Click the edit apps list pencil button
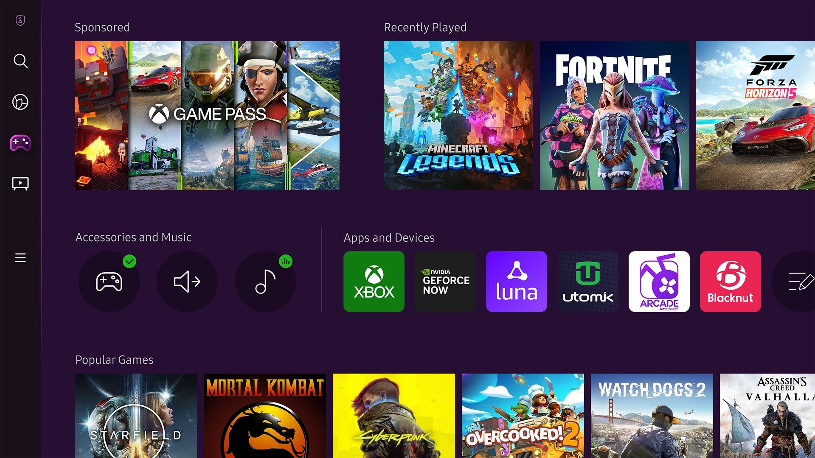Viewport: 815px width, 458px height. [x=801, y=281]
